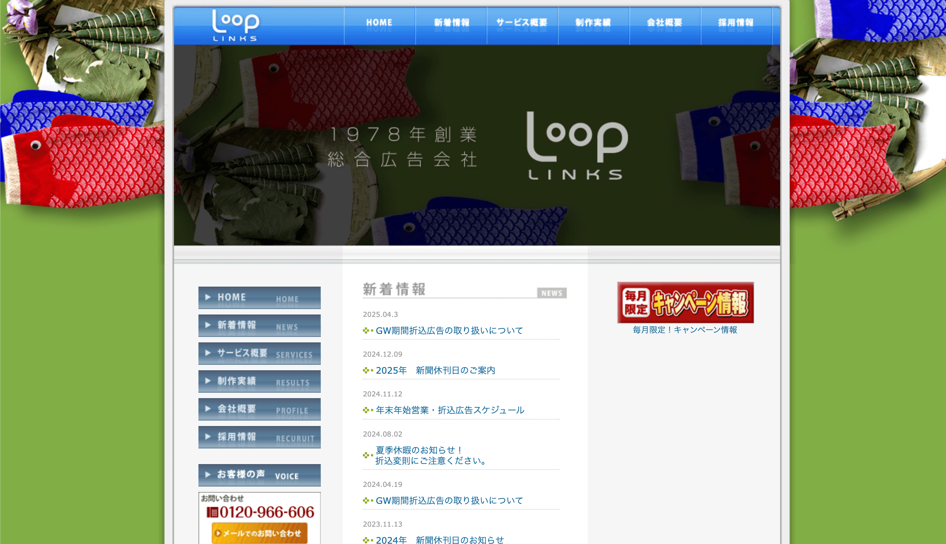
Task: Open the 年末年始営業・折込広告スケジュール link
Action: (x=450, y=410)
